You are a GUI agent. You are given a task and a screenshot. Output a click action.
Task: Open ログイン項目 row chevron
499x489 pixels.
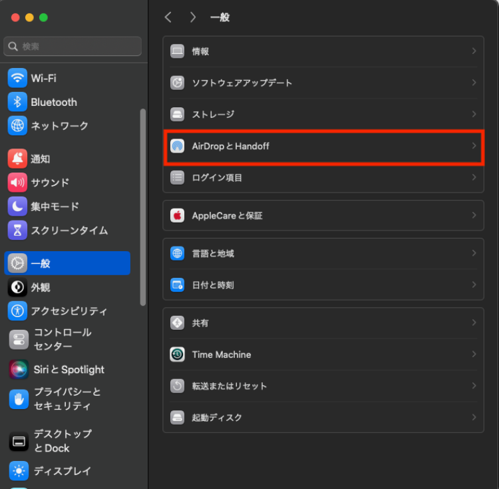coord(474,177)
